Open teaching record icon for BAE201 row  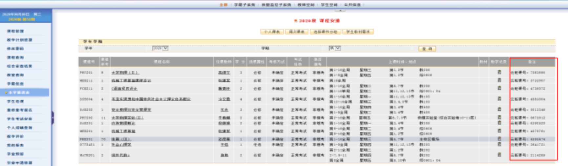499,123
